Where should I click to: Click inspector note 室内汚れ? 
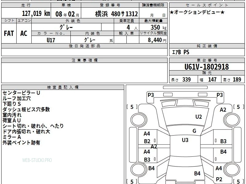(12, 115)
